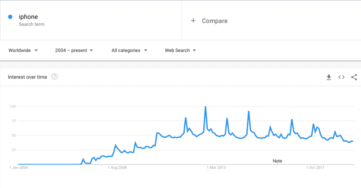The width and height of the screenshot is (361, 188).
Task: Click the plus icon to add comparison
Action: click(x=193, y=21)
